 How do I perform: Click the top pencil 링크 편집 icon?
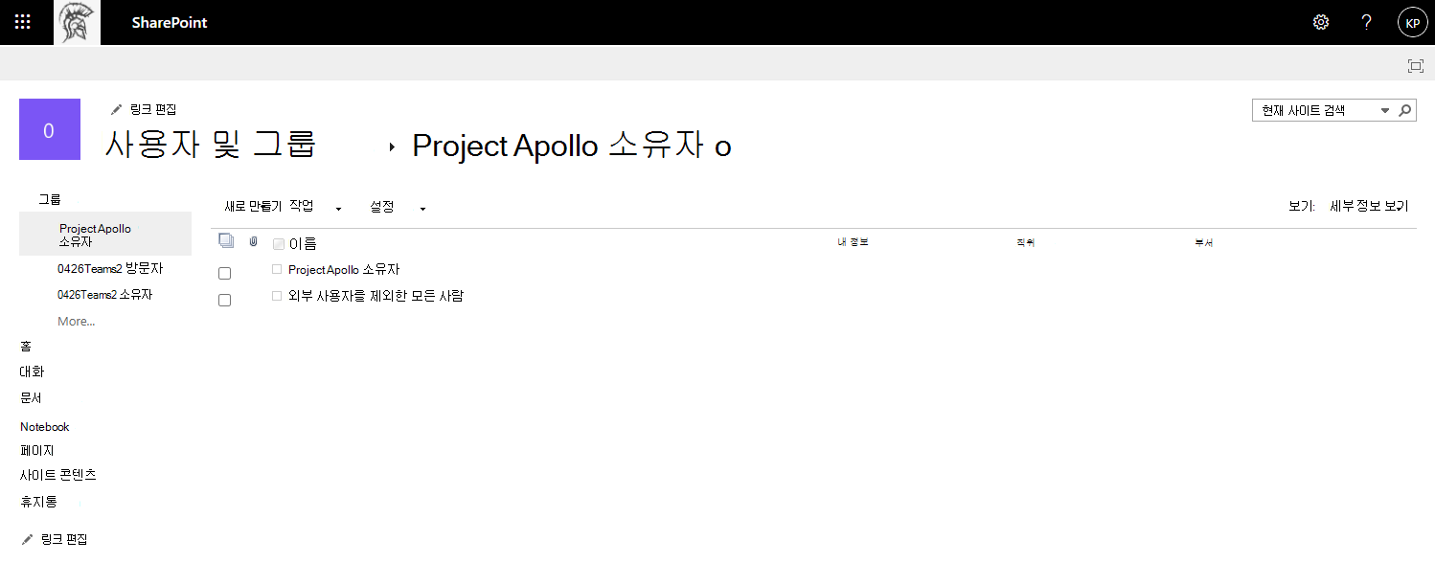coord(117,109)
